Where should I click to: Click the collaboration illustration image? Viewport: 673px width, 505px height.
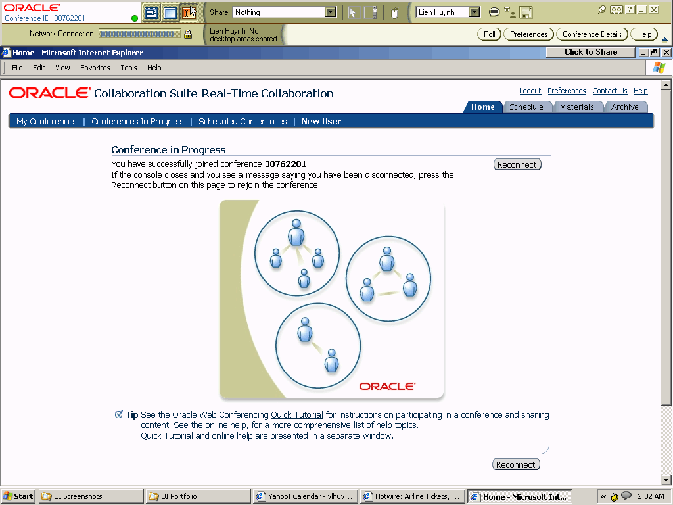click(332, 299)
